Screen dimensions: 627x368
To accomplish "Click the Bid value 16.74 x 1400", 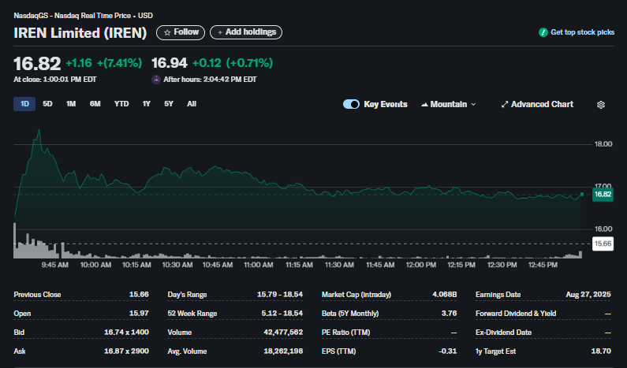I will click(x=126, y=333).
